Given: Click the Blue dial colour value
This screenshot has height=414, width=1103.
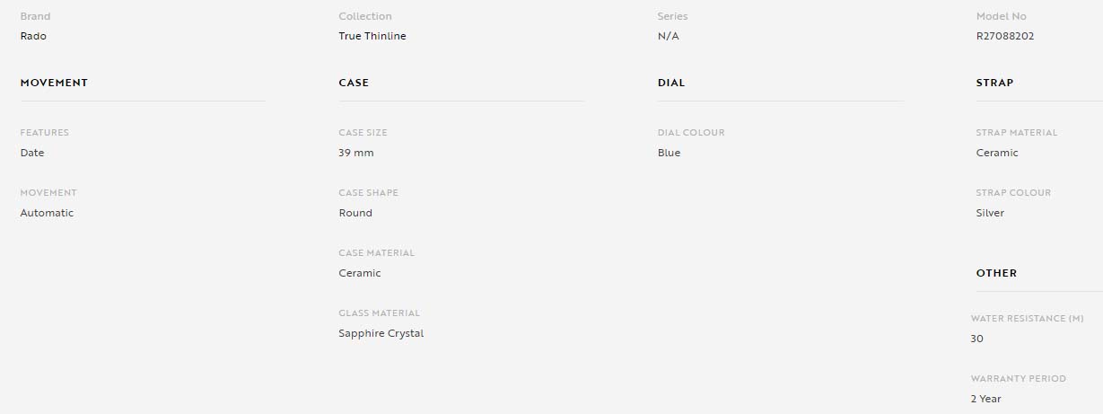Looking at the screenshot, I should pos(670,153).
